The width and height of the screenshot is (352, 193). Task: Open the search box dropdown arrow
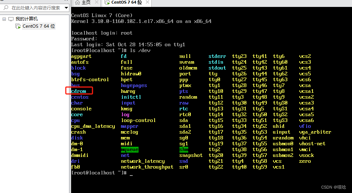point(66,8)
